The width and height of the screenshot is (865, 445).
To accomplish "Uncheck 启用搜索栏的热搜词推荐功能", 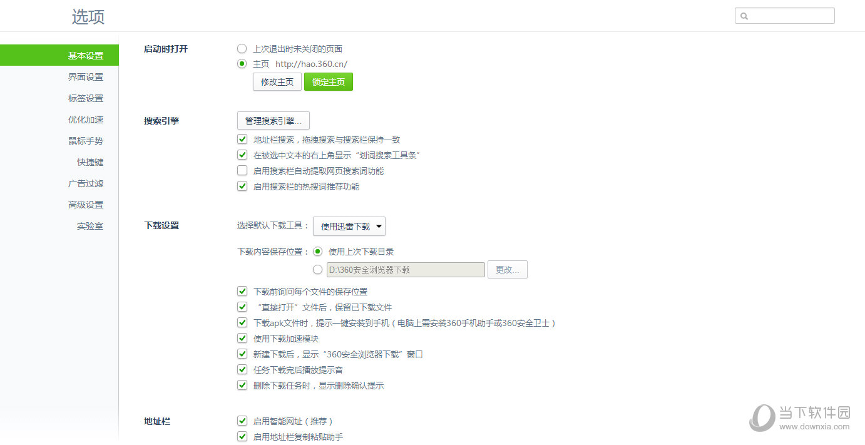I will point(242,186).
